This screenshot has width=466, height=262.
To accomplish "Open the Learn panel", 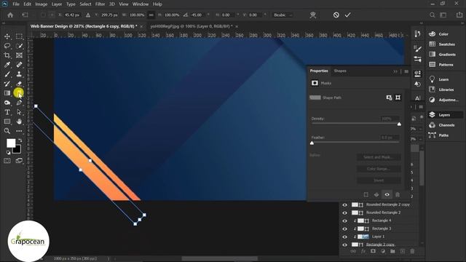I will [x=443, y=79].
